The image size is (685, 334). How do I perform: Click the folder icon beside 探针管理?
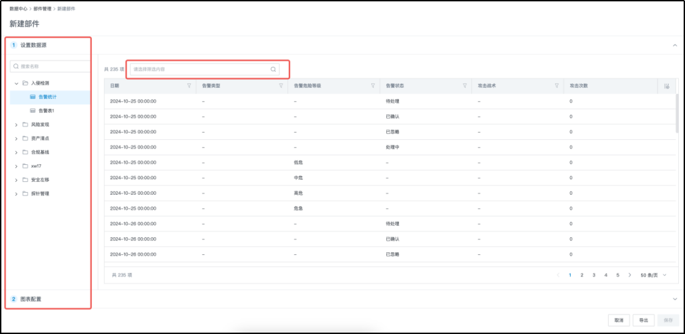[25, 194]
